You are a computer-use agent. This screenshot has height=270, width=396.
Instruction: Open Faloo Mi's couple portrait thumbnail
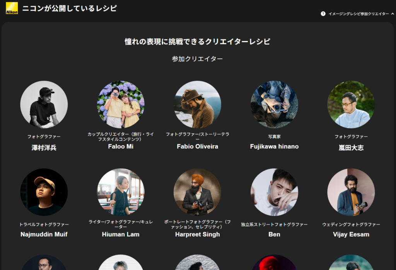click(x=121, y=104)
